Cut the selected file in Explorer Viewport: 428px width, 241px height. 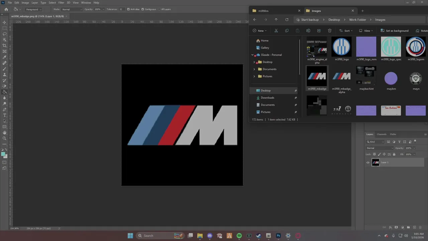(276, 31)
